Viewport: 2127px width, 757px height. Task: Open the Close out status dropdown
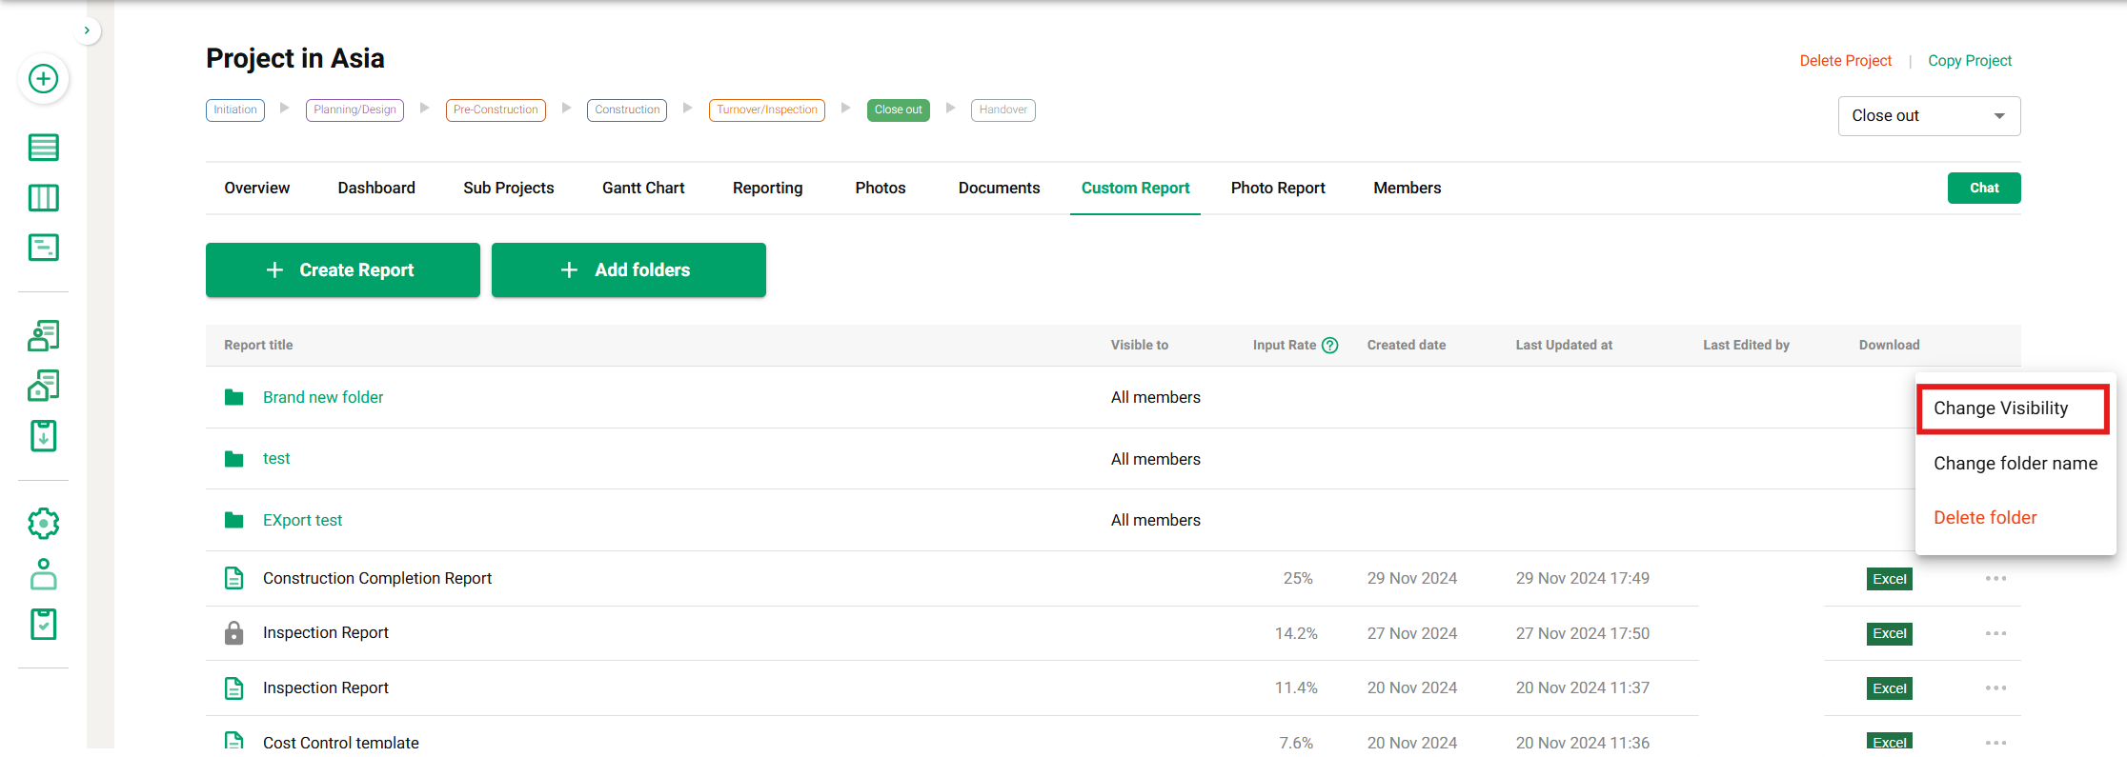tap(1928, 116)
